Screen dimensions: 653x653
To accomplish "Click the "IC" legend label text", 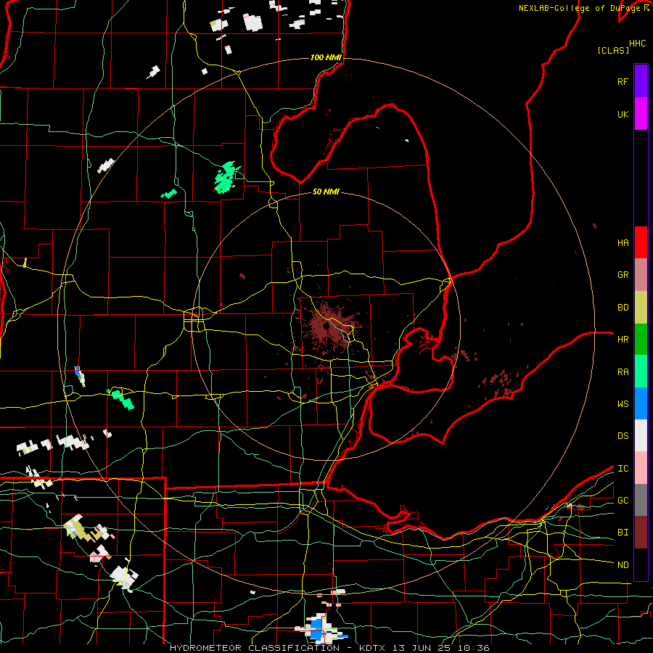I will click(x=623, y=468).
